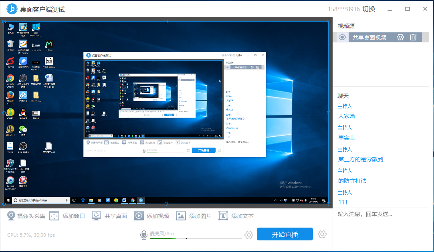
Task: Click 1.png file icon in preview
Action: click(10, 148)
